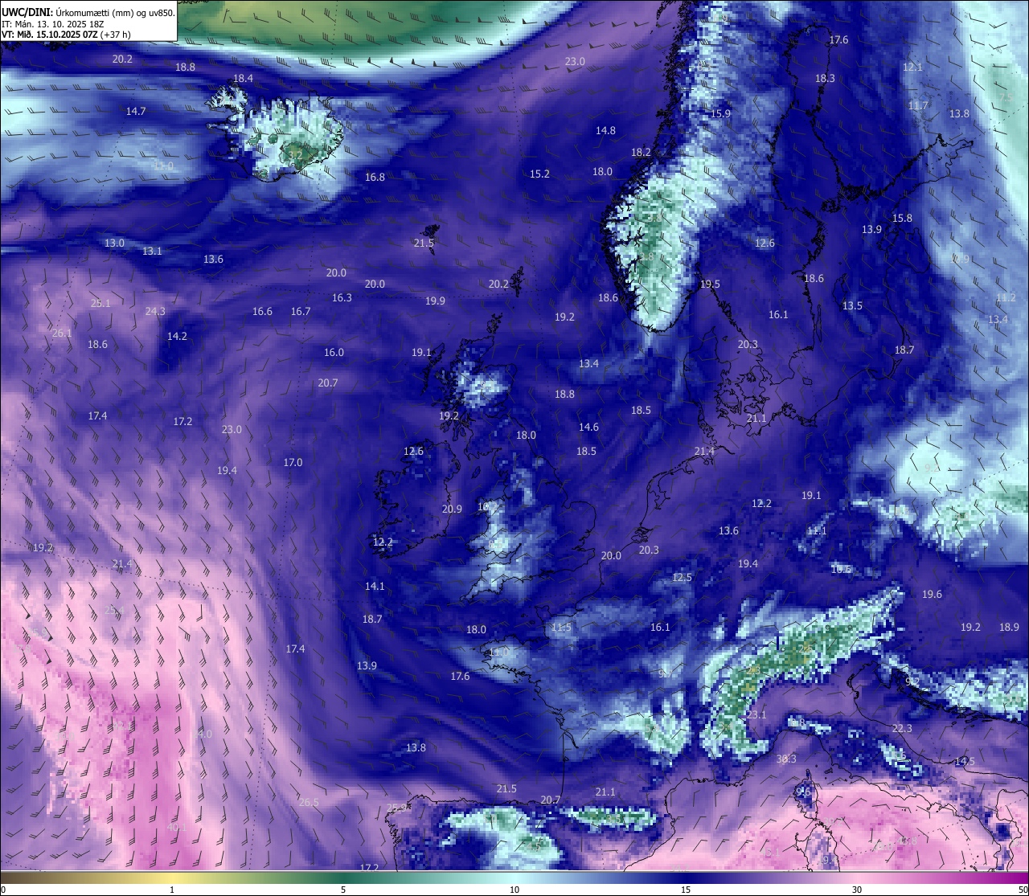The height and width of the screenshot is (896, 1029).
Task: Click the 'VT: Mið. 15.10.2025 07Z (+37 h)' line
Action: pyautogui.click(x=66, y=35)
